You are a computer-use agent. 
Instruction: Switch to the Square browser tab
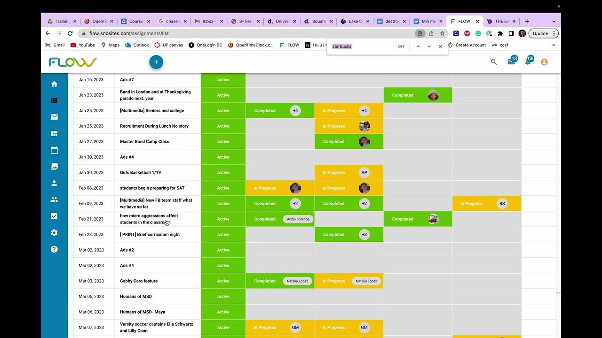(x=317, y=21)
